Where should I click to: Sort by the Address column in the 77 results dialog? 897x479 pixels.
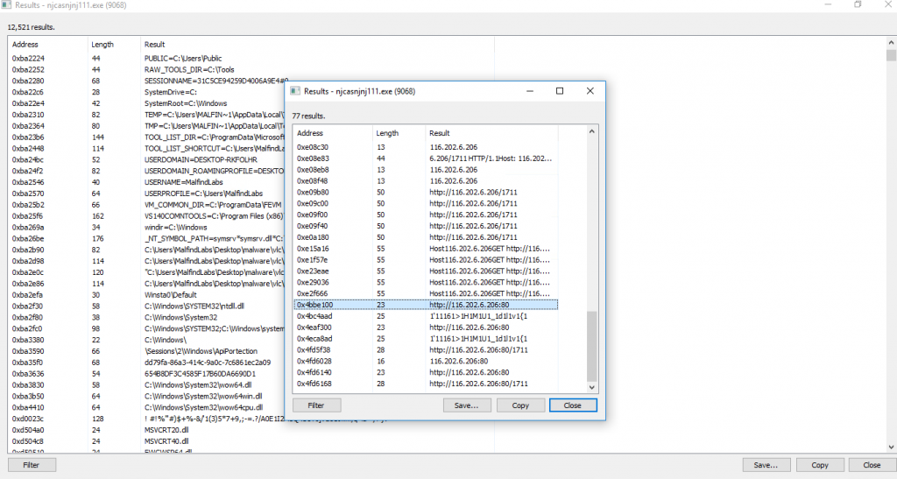332,133
